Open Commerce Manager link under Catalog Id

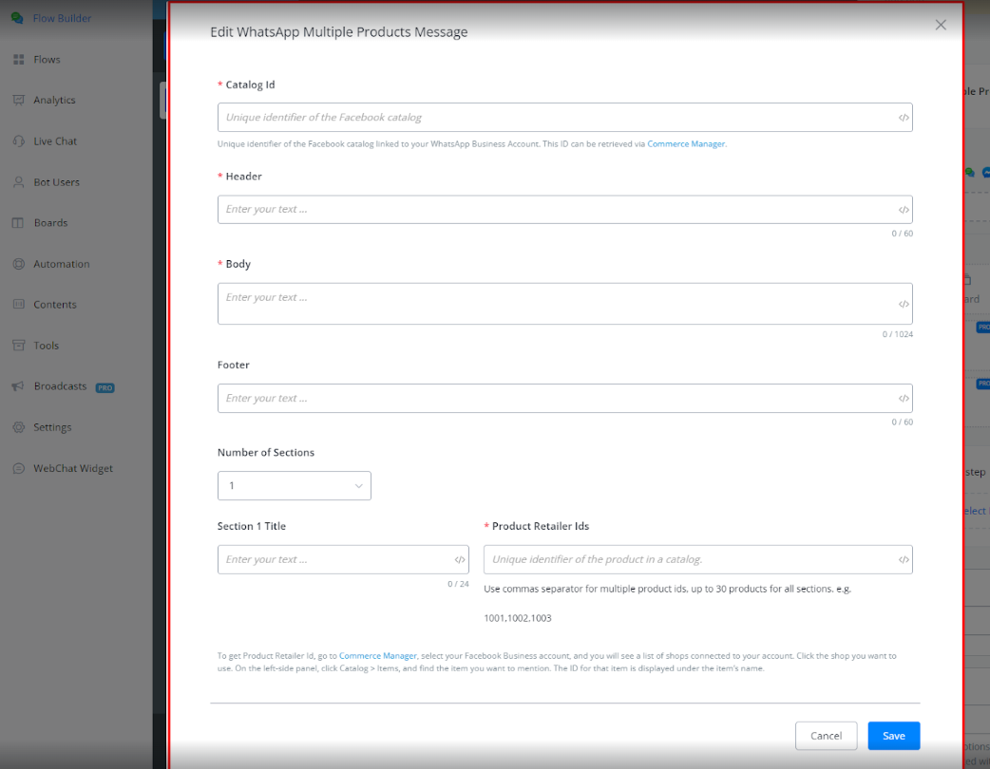[x=686, y=144]
